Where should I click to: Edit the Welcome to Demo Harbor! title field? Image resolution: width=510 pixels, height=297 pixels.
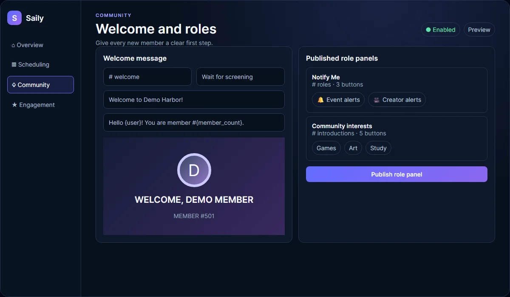coord(194,100)
